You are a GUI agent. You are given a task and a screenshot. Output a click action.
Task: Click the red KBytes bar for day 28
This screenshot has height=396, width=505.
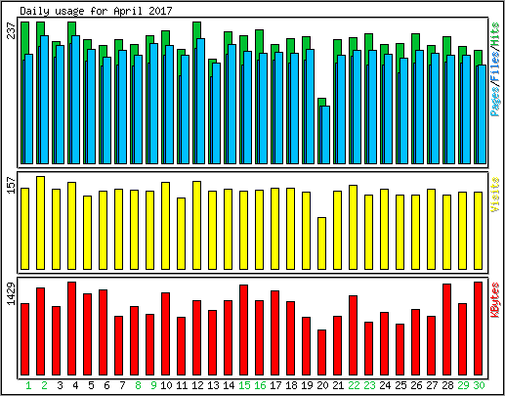point(446,330)
